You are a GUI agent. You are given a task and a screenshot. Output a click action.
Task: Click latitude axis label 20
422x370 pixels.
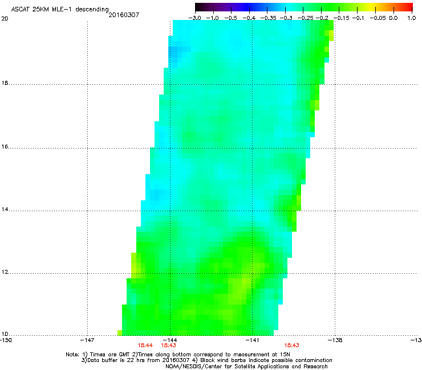pos(5,19)
